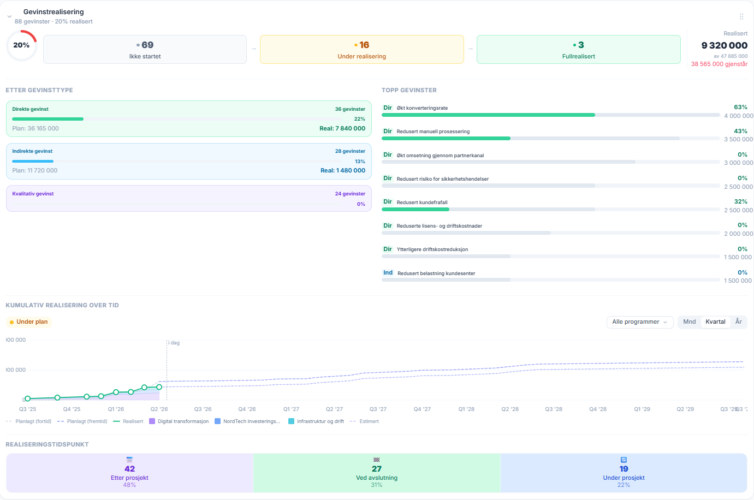Image resolution: width=754 pixels, height=500 pixels.
Task: Open Reduserte lisens- og driftskostnader benefit
Action: click(440, 226)
